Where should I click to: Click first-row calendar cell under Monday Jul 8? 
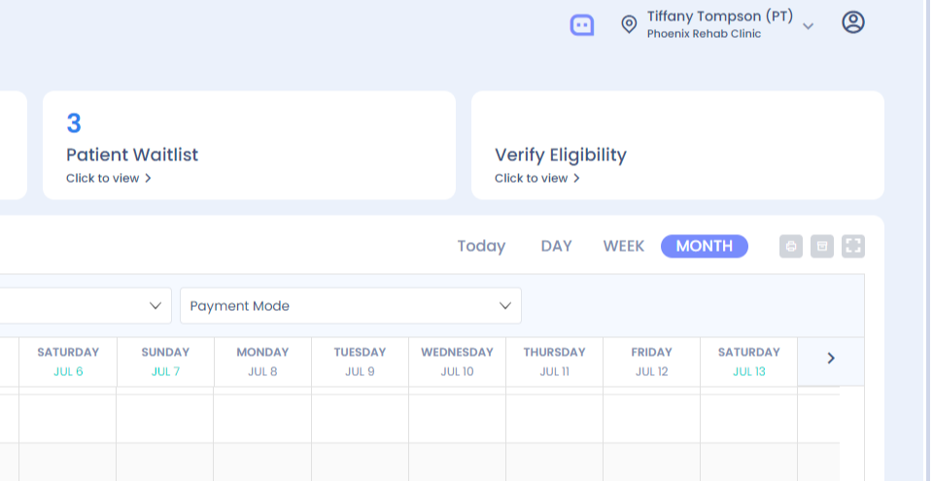coord(262,419)
